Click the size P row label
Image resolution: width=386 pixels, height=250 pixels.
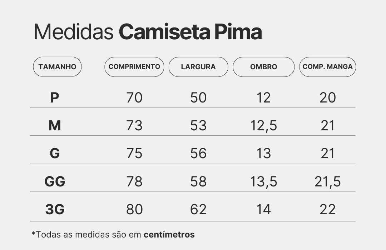[x=54, y=97]
